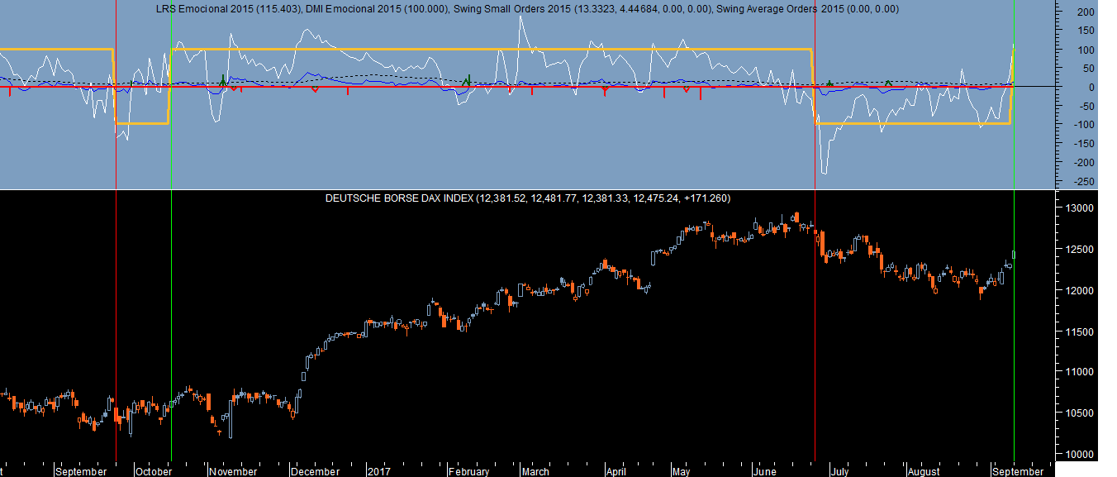Viewport: 1117px width, 477px height.
Task: Click the 150 indicator axis value
Action: coord(1086,31)
